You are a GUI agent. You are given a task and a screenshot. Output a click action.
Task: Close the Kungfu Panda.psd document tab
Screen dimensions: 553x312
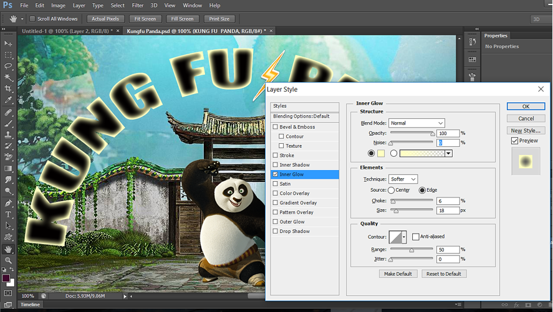click(x=271, y=31)
